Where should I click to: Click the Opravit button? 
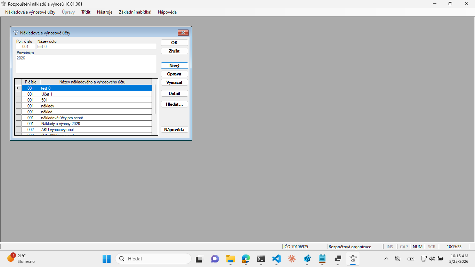point(175,74)
